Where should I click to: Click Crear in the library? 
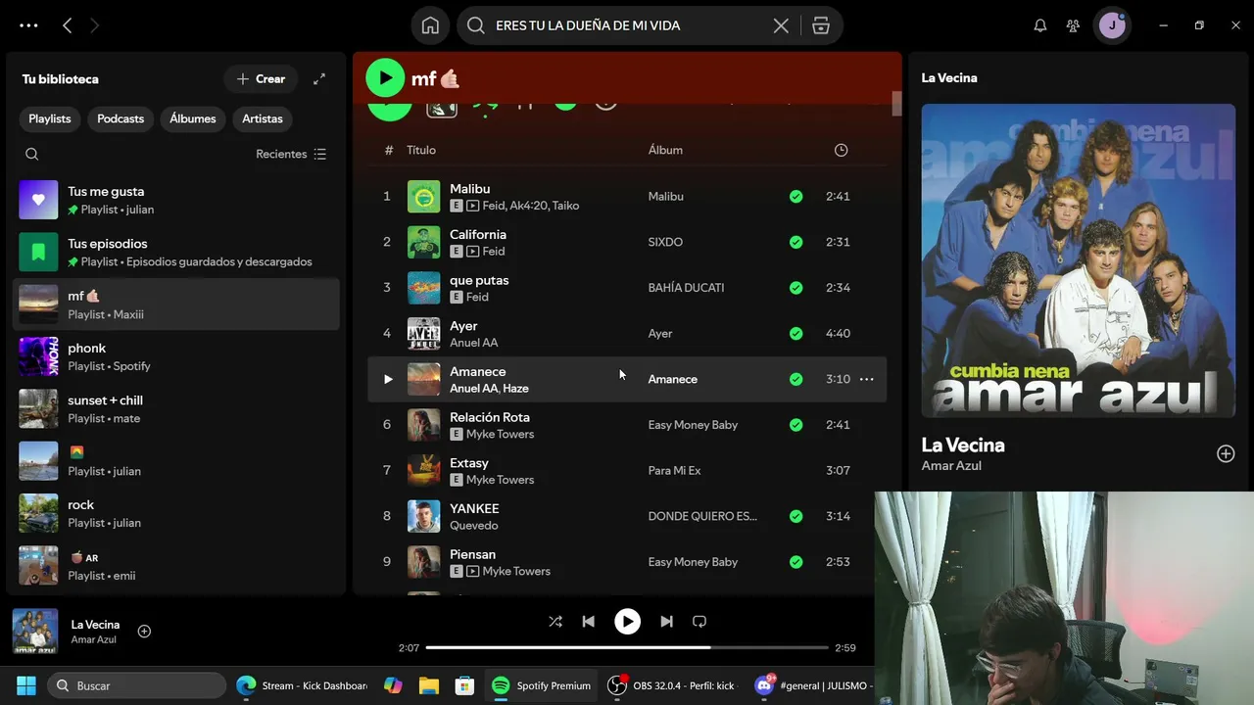point(261,79)
